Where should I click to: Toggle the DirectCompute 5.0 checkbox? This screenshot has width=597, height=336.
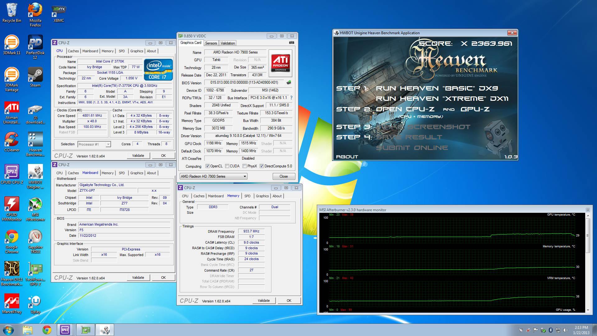pyautogui.click(x=261, y=166)
